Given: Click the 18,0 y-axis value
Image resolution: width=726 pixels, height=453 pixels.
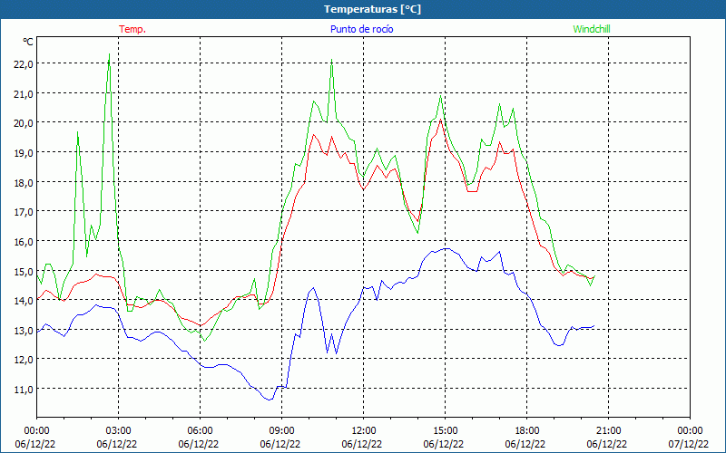Looking at the screenshot, I should [24, 183].
